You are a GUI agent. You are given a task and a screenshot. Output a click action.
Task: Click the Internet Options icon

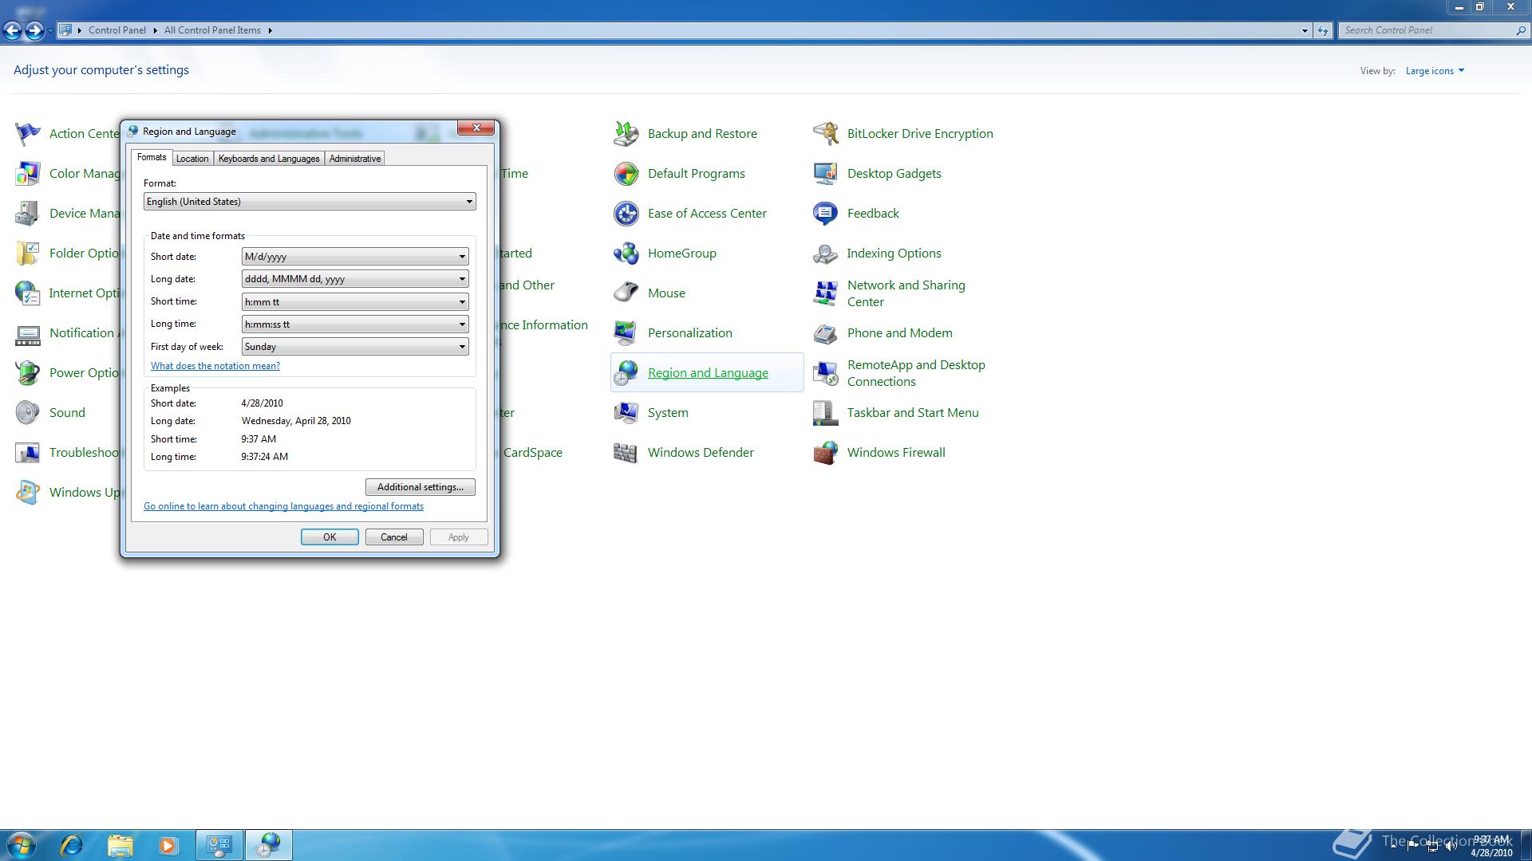click(28, 293)
